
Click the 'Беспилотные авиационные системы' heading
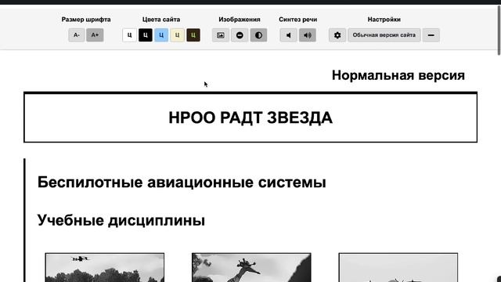pos(182,183)
